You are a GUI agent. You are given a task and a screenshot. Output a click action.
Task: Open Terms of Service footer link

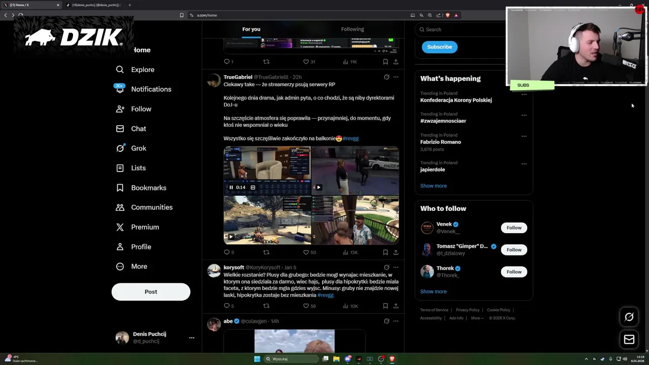(434, 310)
